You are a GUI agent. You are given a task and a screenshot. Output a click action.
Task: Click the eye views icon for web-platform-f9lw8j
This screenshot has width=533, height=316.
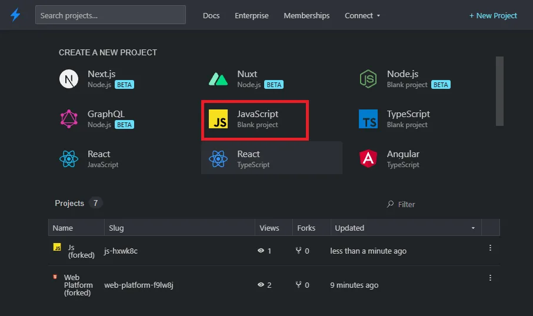[x=261, y=284]
